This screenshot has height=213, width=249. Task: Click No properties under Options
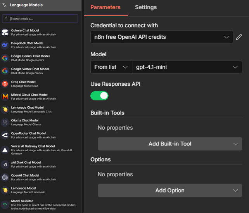(x=115, y=175)
